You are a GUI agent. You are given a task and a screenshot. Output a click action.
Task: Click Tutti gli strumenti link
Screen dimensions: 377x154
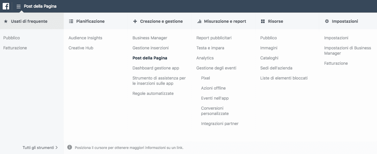38,147
